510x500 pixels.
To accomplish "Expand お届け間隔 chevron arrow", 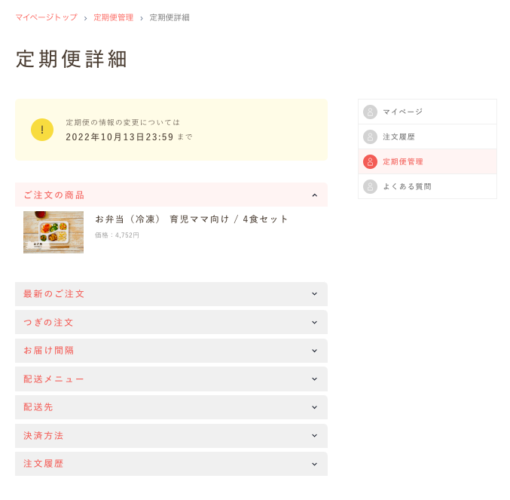I will click(315, 351).
